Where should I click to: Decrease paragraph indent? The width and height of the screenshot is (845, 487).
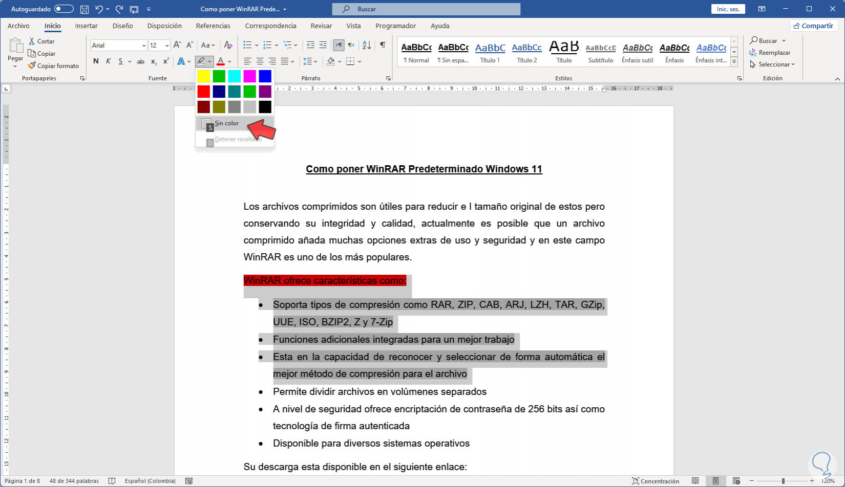[310, 45]
